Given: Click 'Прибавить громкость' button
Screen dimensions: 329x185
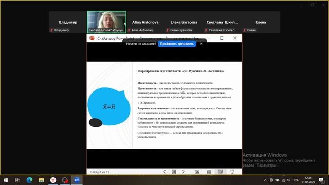Looking at the screenshot, I should tap(177, 44).
